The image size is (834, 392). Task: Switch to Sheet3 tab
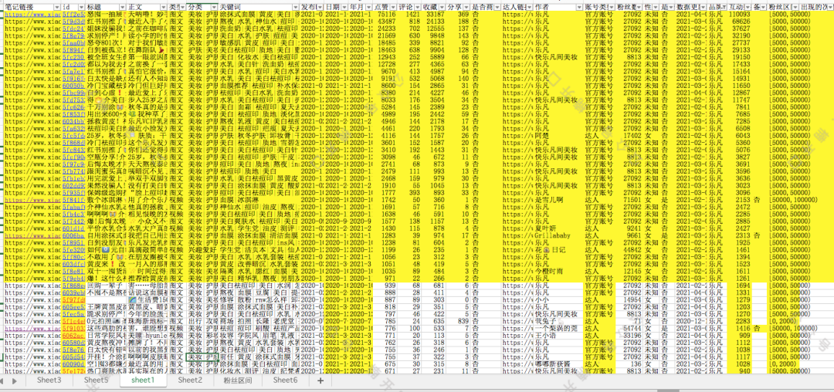click(x=49, y=380)
